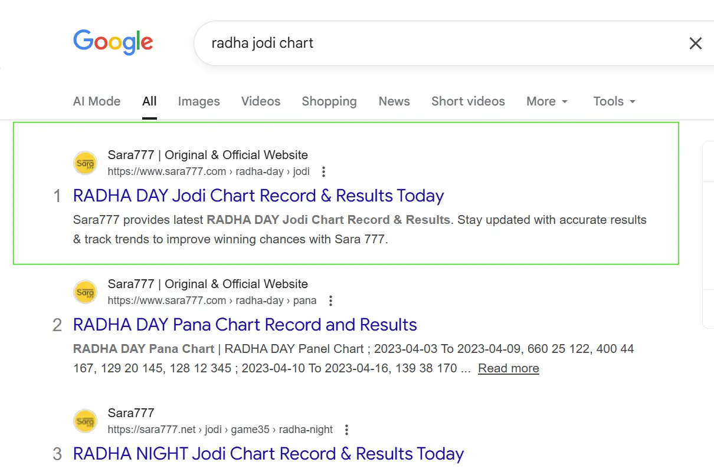Select the Shopping tab
The image size is (714, 469).
[x=329, y=101]
